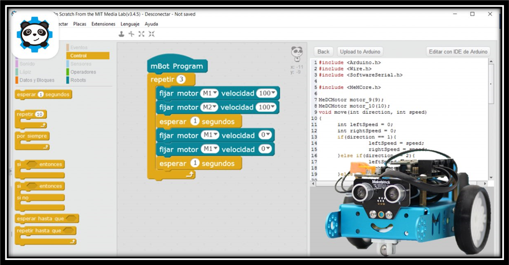Viewport: 509px width, 265px height.
Task: Select the duplicate stamp tool in the toolbar
Action: [x=121, y=34]
